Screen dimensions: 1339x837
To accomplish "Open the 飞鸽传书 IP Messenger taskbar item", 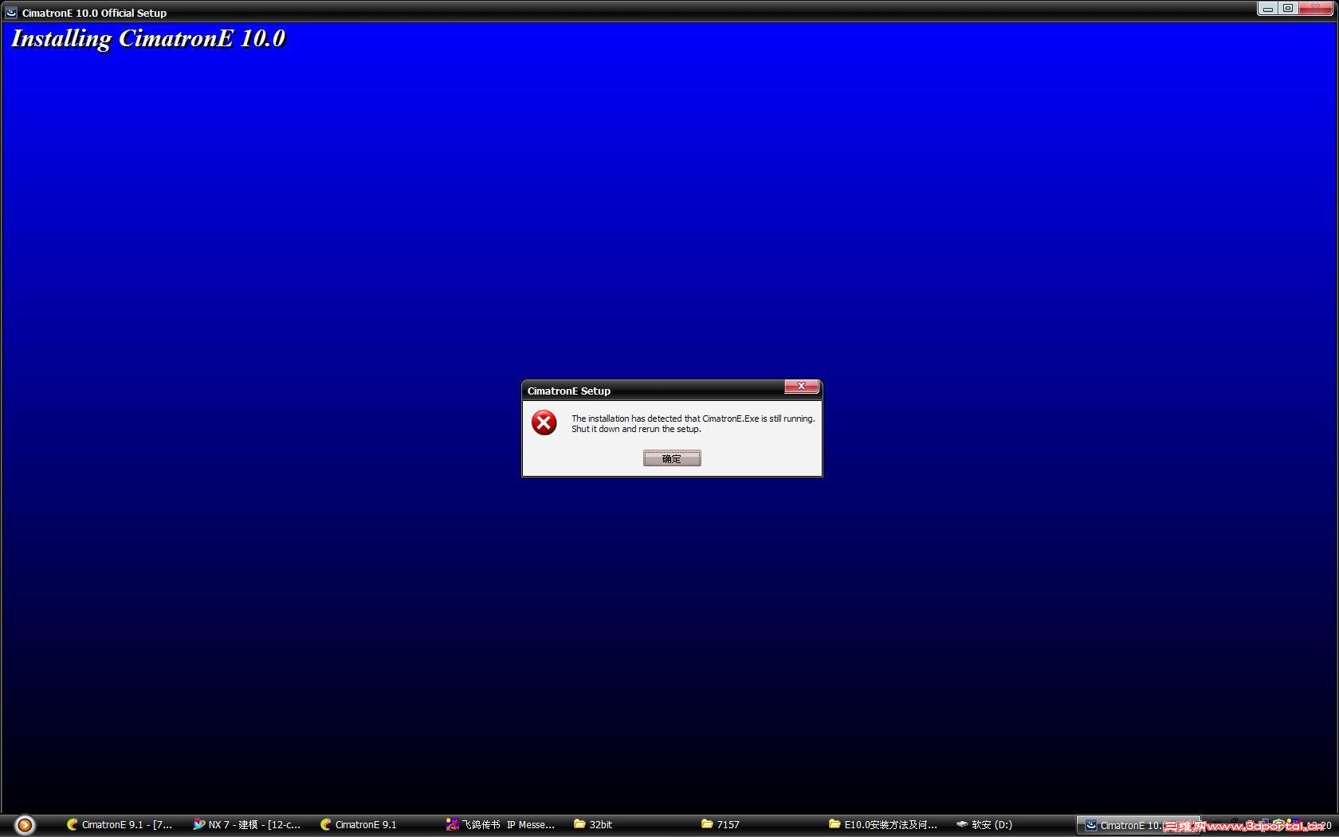I will (x=501, y=825).
